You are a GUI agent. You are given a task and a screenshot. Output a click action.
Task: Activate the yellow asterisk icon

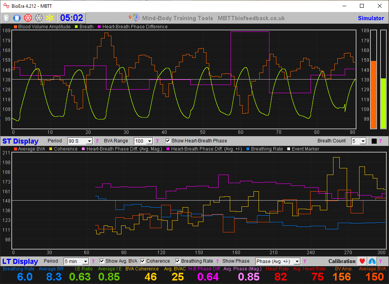(x=49, y=17)
